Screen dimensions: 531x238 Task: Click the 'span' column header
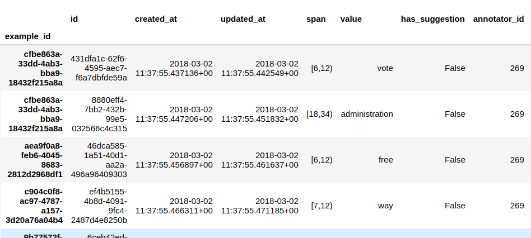pyautogui.click(x=316, y=18)
